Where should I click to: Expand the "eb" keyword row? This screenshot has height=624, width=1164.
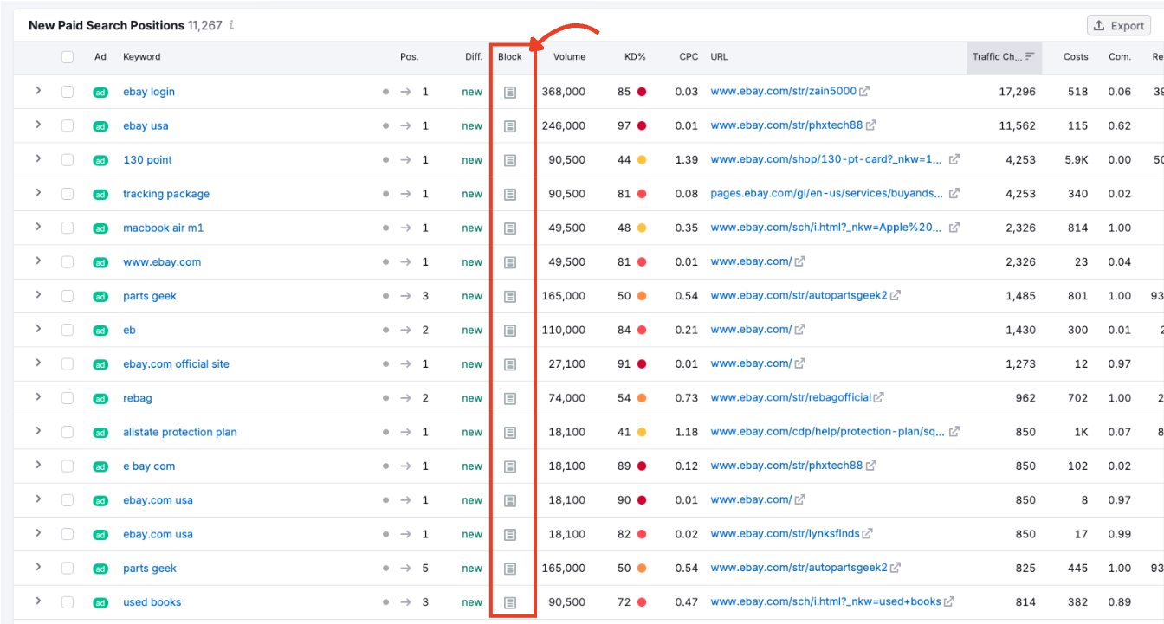coord(36,330)
